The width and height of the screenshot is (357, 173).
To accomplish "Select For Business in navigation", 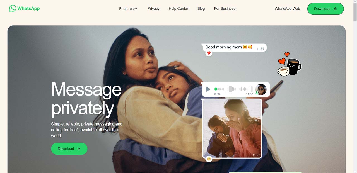I will 225,9.
